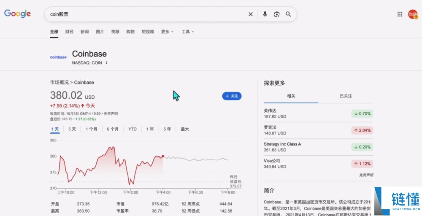This screenshot has height=216, width=422.
Task: Open the account profile avatar
Action: [413, 14]
